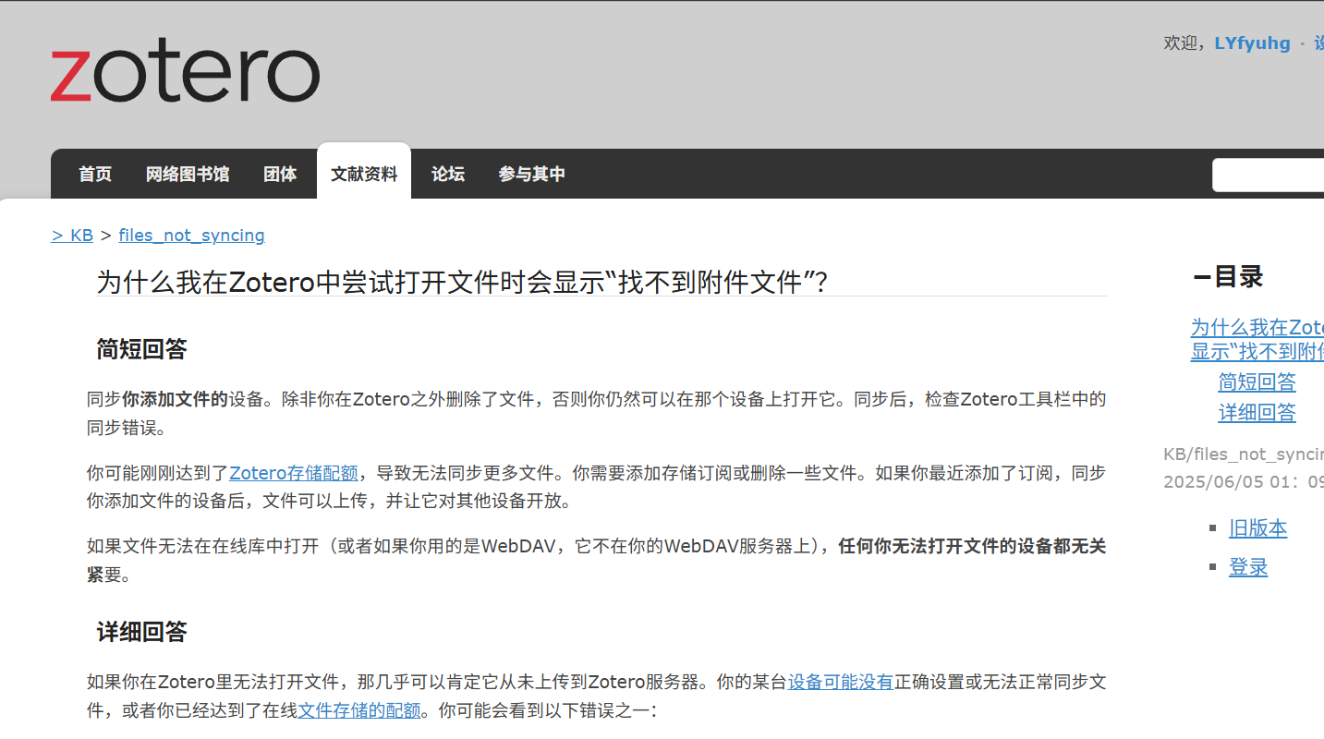
Task: Open the 首页 tab
Action: point(95,174)
